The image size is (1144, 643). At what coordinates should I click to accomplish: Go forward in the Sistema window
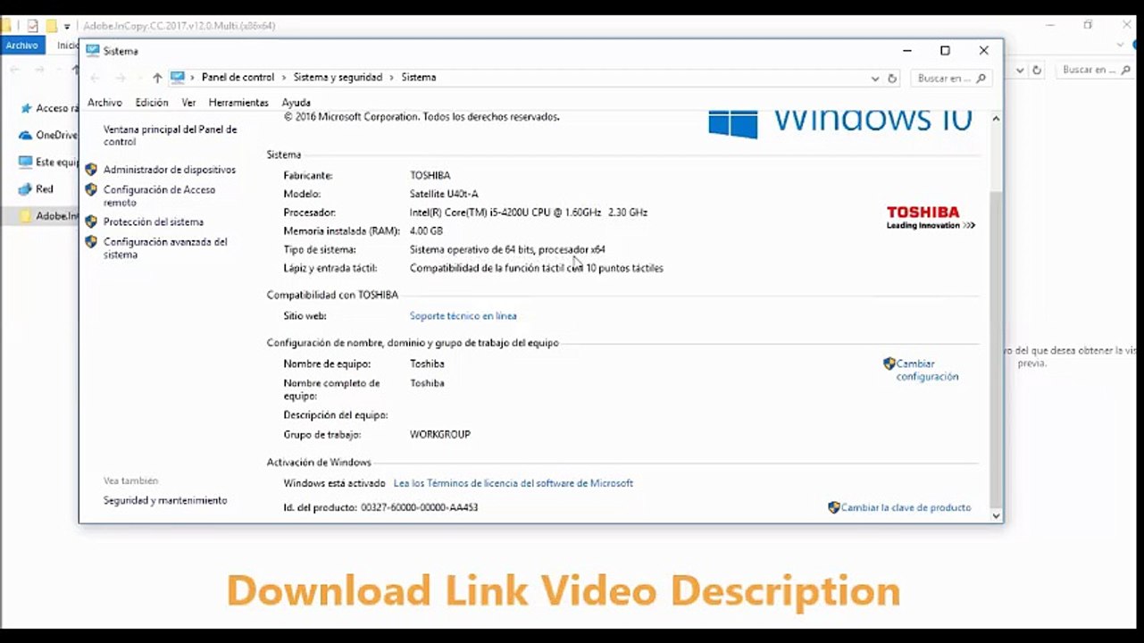pos(121,78)
